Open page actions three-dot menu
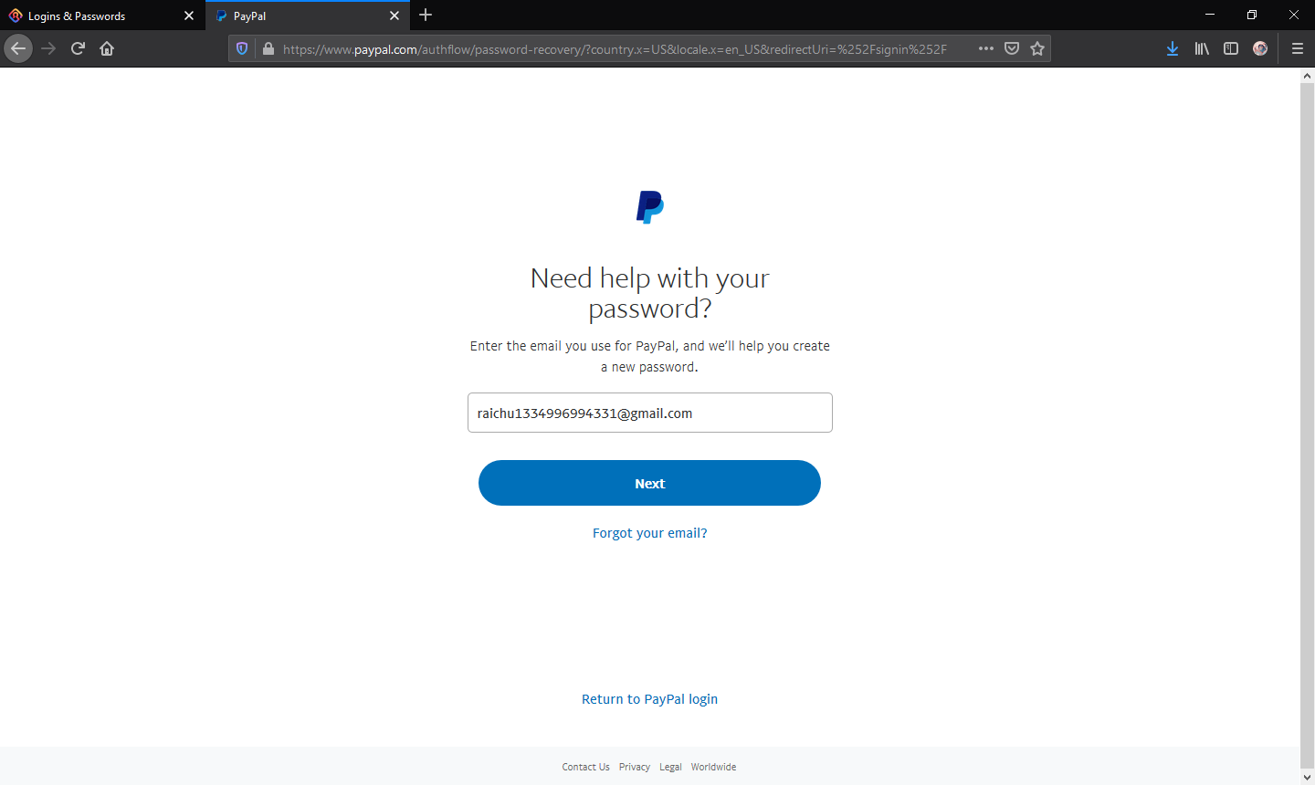 click(986, 48)
